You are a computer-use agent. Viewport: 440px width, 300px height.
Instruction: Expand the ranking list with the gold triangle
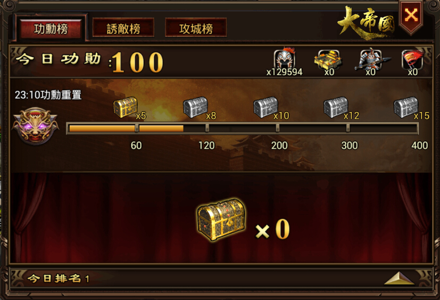click(x=400, y=278)
